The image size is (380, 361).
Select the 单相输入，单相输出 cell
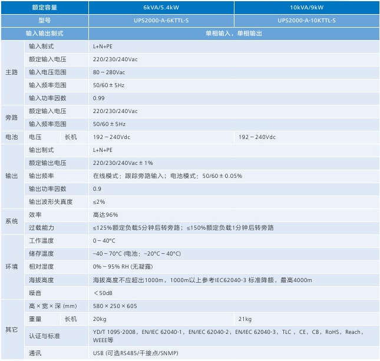(x=234, y=34)
